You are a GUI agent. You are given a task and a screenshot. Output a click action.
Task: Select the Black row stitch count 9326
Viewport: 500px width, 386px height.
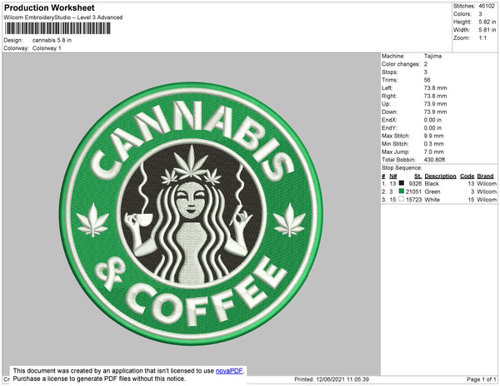pos(415,184)
